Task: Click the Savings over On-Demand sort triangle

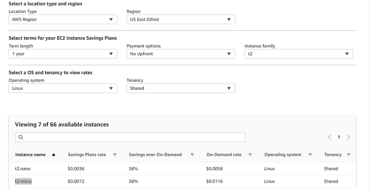Action: (192, 155)
